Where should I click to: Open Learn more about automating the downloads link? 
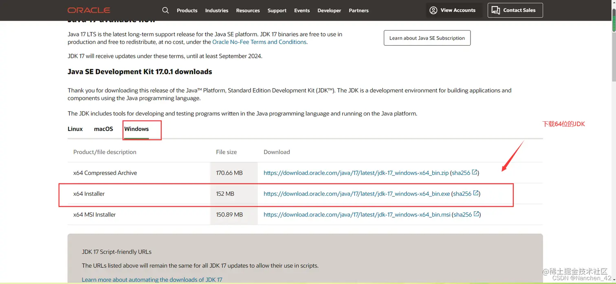click(x=152, y=280)
